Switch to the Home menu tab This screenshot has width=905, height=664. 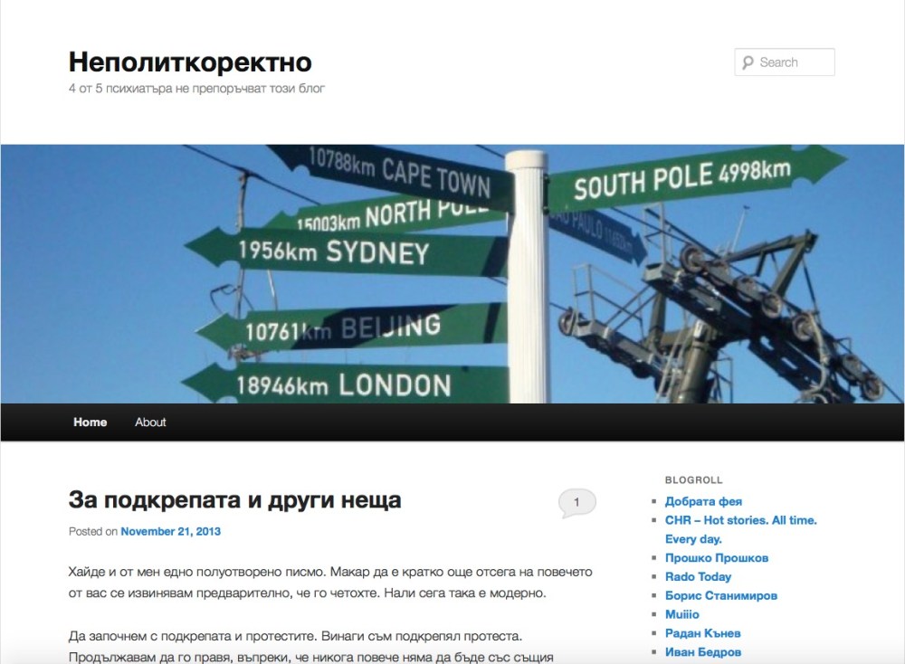click(x=90, y=422)
